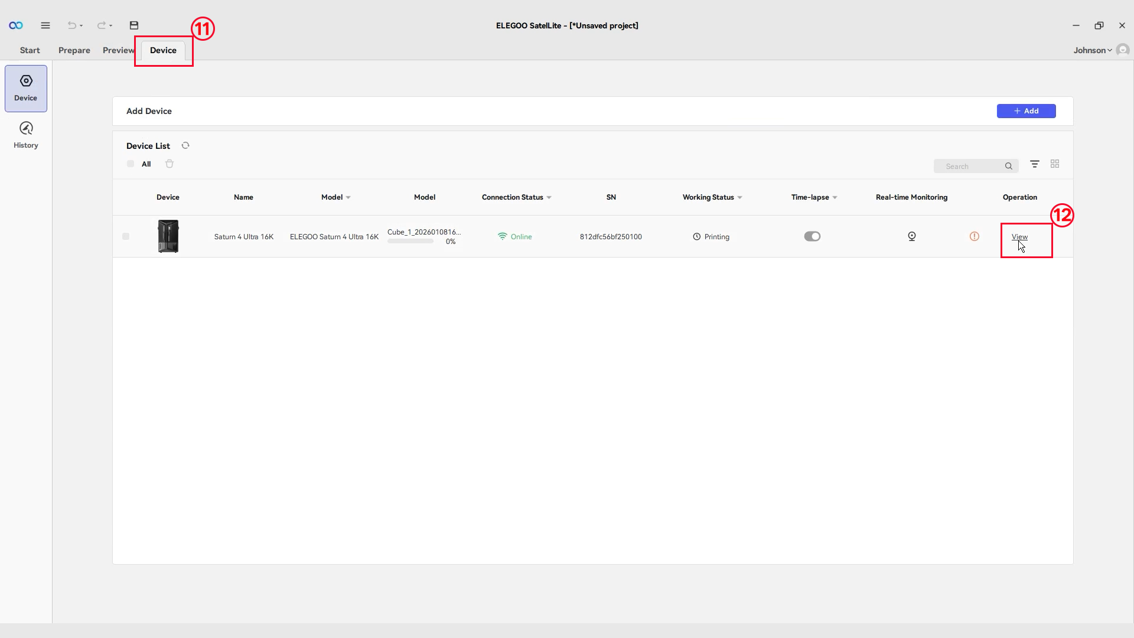The height and width of the screenshot is (638, 1134).
Task: Open the View link for the printer
Action: [1019, 237]
